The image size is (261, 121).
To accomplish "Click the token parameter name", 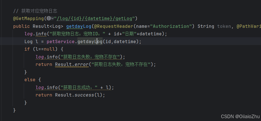I will [x=224, y=26].
